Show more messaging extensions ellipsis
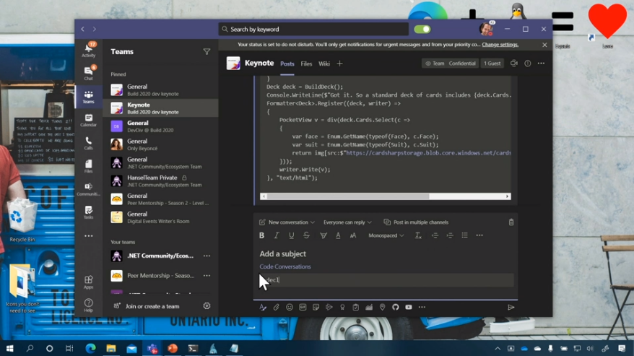This screenshot has height=356, width=634. tap(422, 307)
